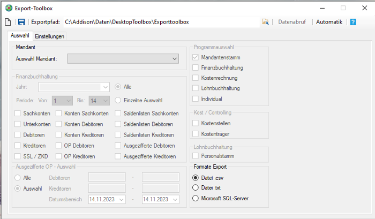Viewport: 375px width, 219px height.
Task: Close the Export-Toolbox window
Action: [364, 8]
